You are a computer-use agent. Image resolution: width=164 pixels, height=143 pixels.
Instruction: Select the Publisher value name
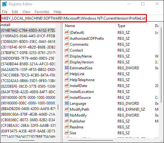[x=78, y=121]
